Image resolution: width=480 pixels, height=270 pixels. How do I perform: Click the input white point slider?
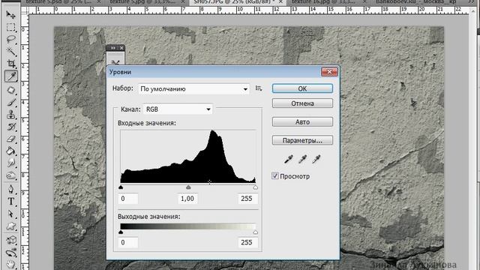255,187
